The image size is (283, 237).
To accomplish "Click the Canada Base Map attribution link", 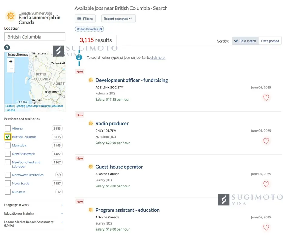I will point(27,106).
